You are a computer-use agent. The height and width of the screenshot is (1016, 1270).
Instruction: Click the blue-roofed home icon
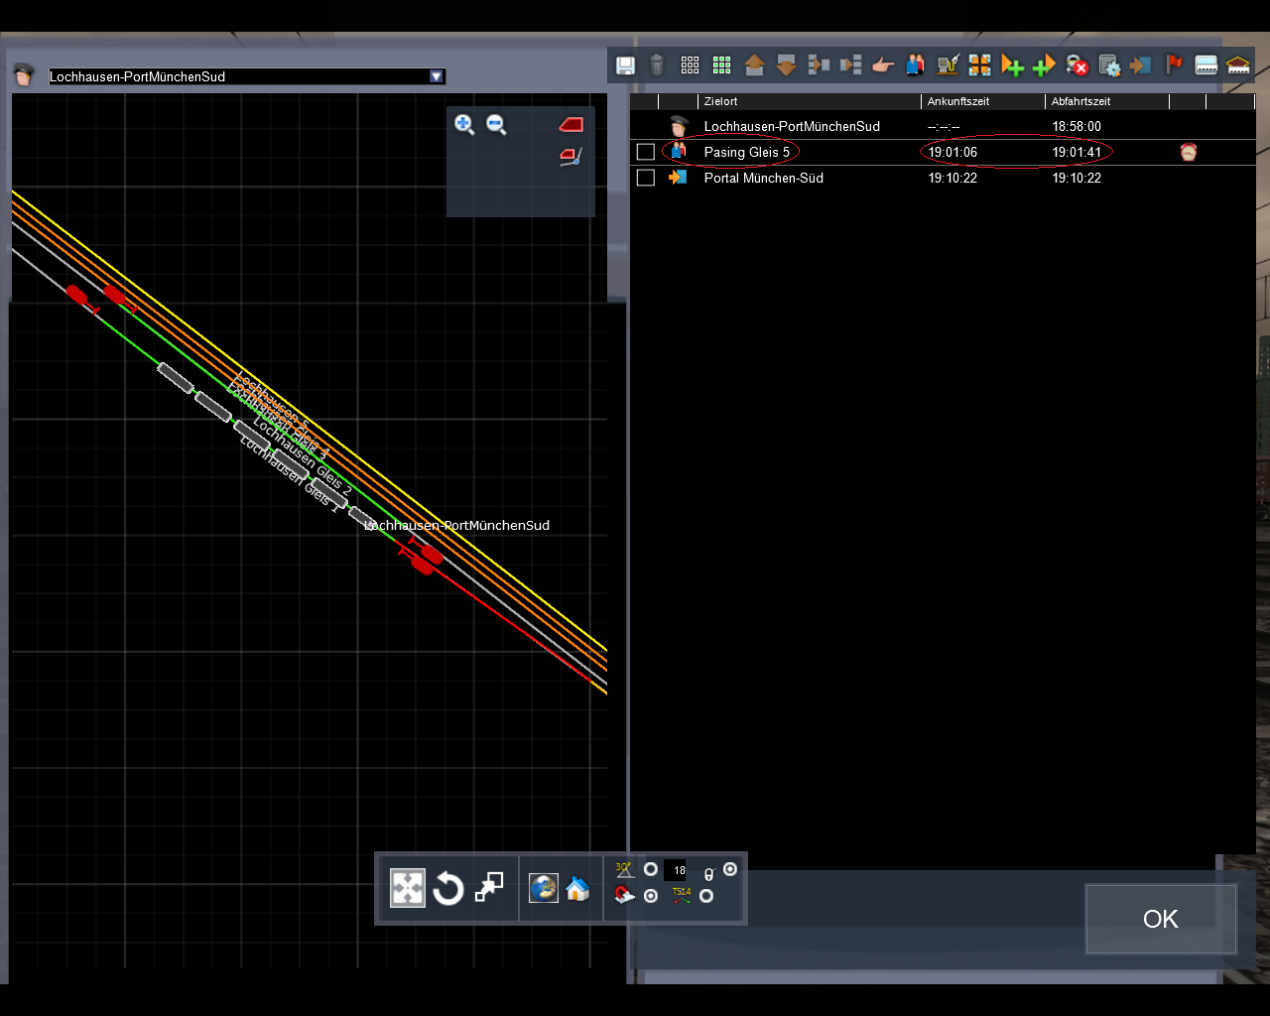coord(577,888)
